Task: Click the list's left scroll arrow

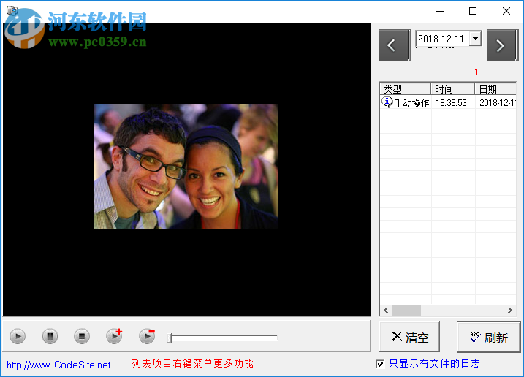Action: 386,311
